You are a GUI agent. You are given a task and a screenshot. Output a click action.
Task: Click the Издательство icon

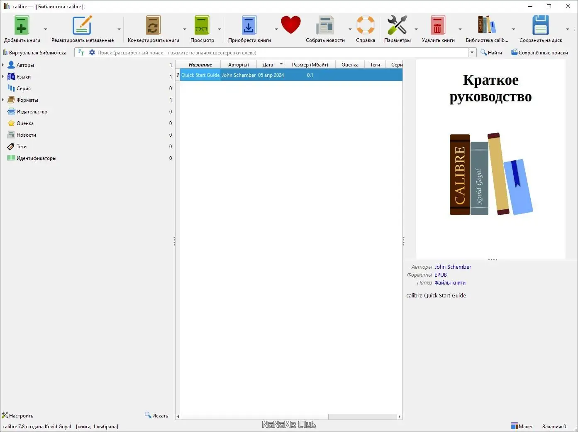tap(11, 111)
